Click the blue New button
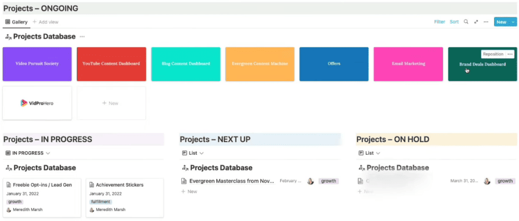 click(x=501, y=22)
